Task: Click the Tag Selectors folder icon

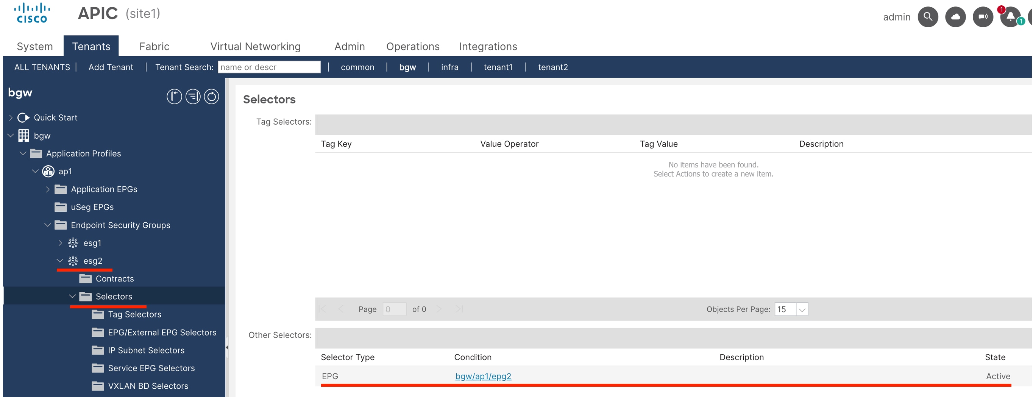Action: point(98,314)
